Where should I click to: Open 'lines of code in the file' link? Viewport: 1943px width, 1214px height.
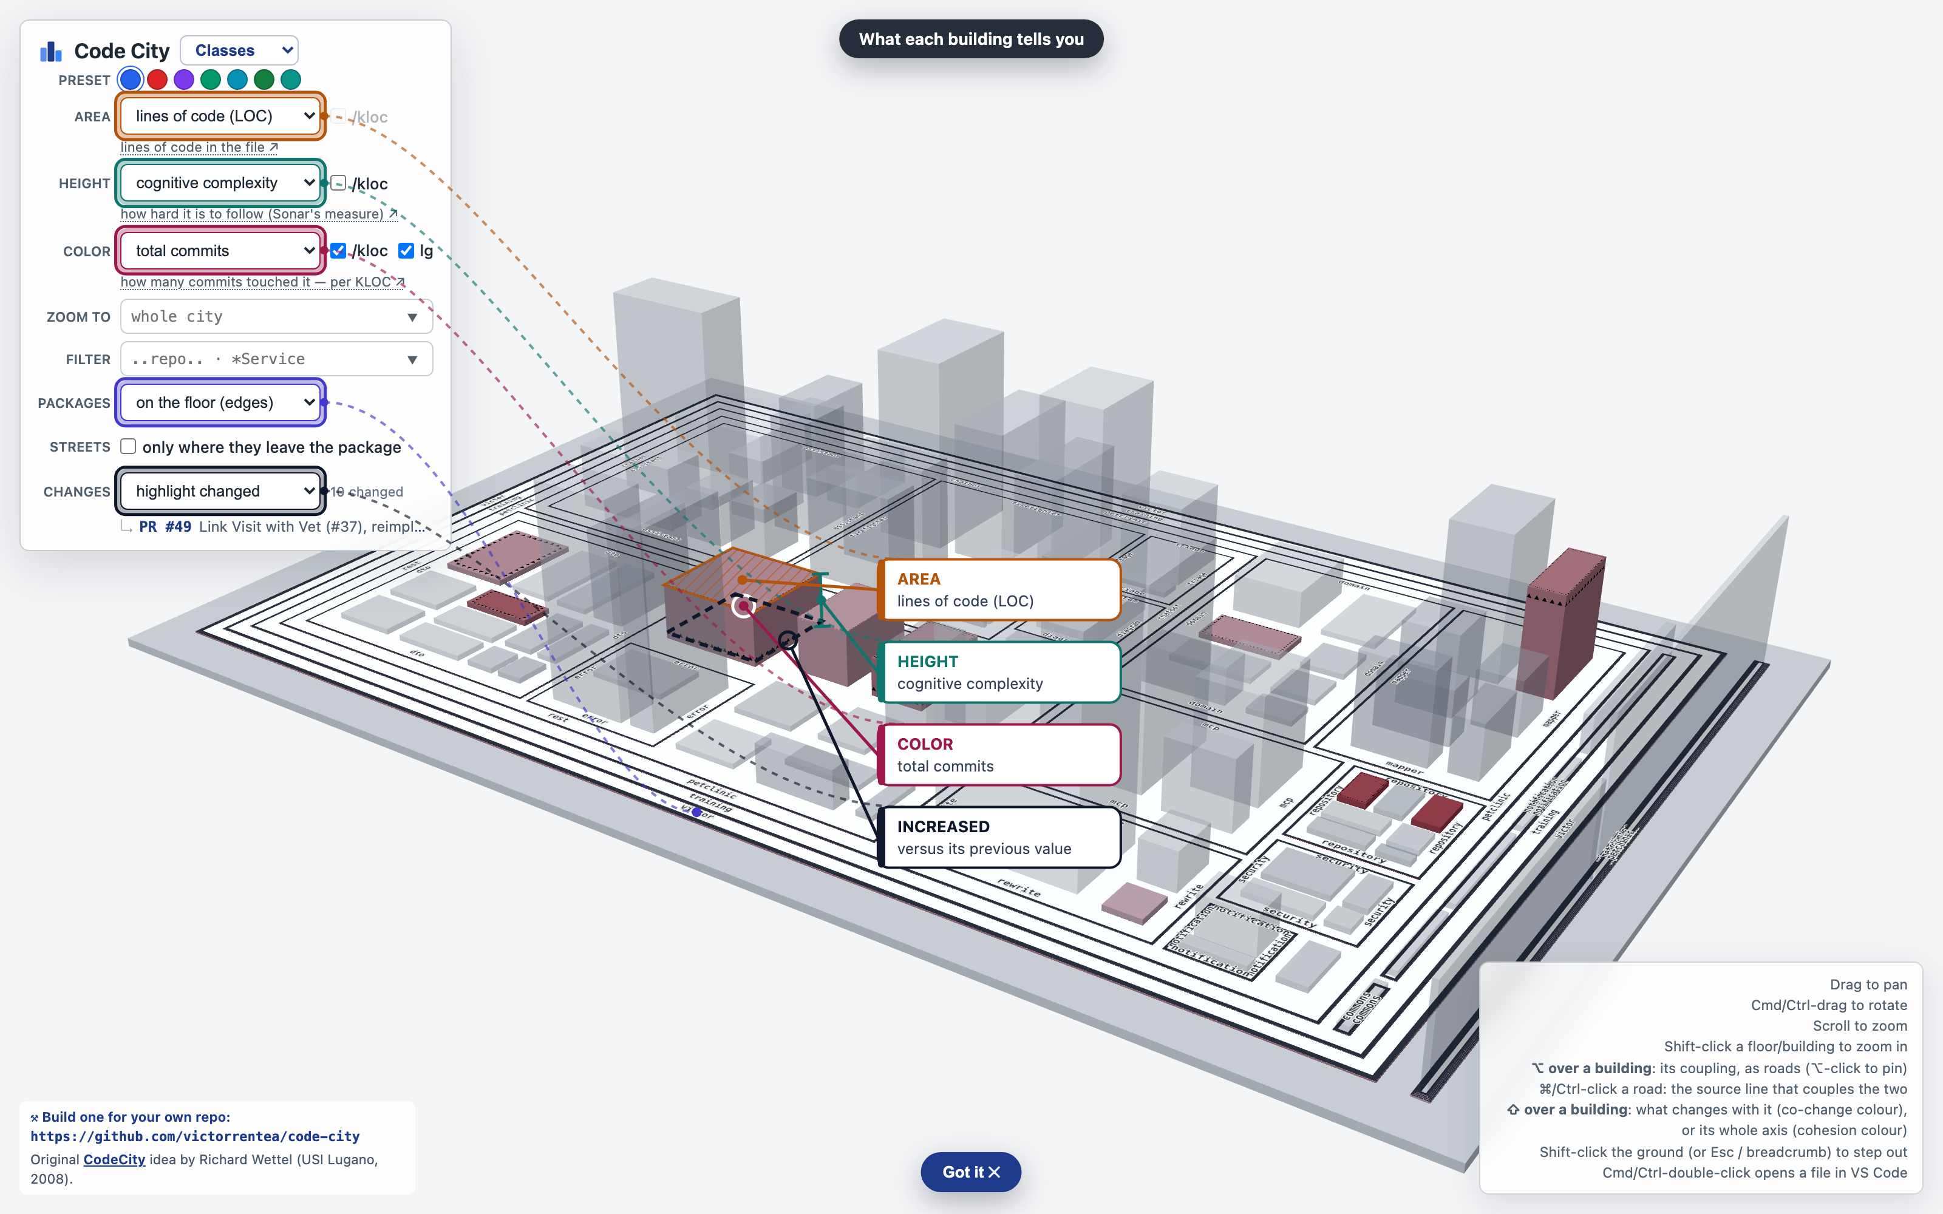pos(199,147)
